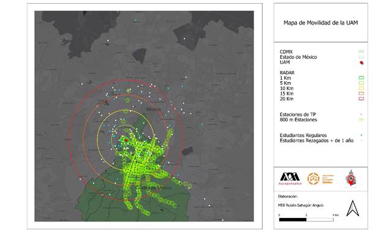384x235 pixels.
Task: Click the Elaboración: credit heading
Action: pyautogui.click(x=288, y=196)
